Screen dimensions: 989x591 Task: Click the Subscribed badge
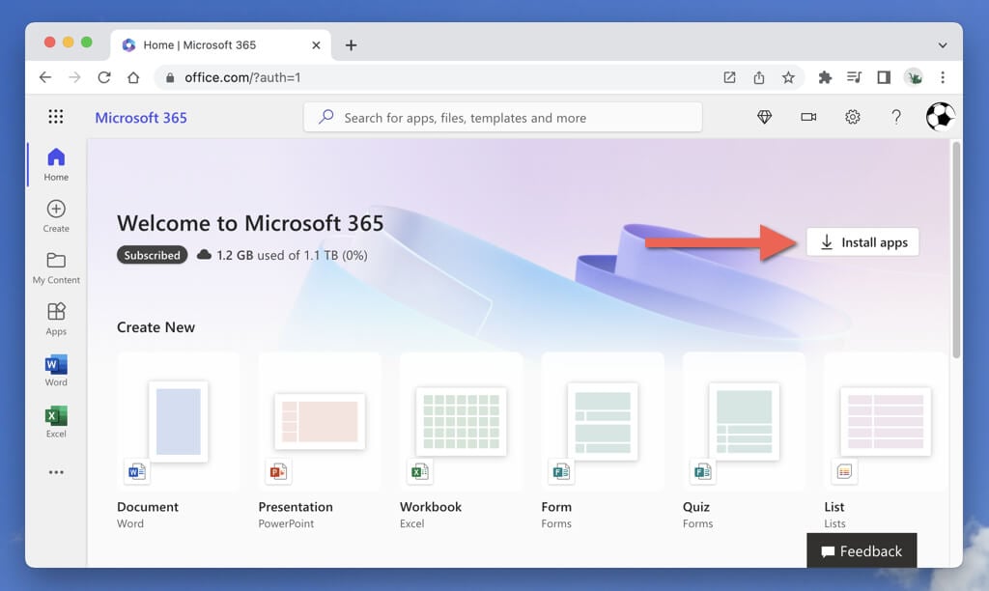(x=152, y=256)
